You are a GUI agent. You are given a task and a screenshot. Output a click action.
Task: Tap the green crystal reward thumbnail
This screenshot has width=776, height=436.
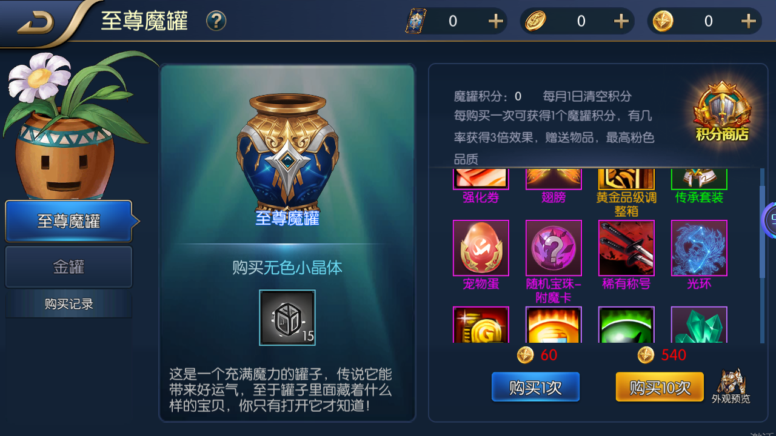coord(699,325)
